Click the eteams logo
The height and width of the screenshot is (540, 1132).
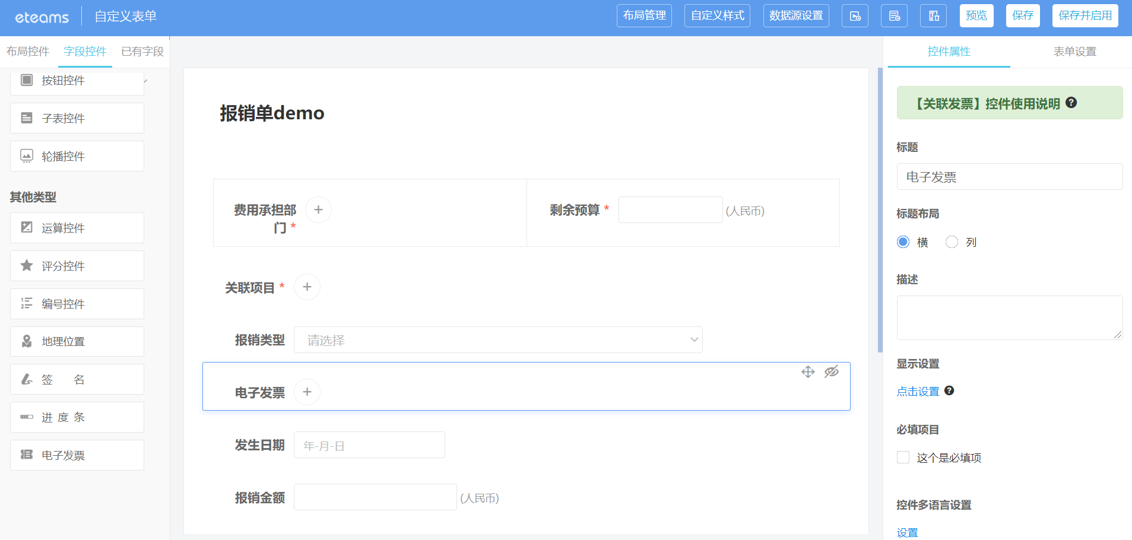click(x=42, y=17)
